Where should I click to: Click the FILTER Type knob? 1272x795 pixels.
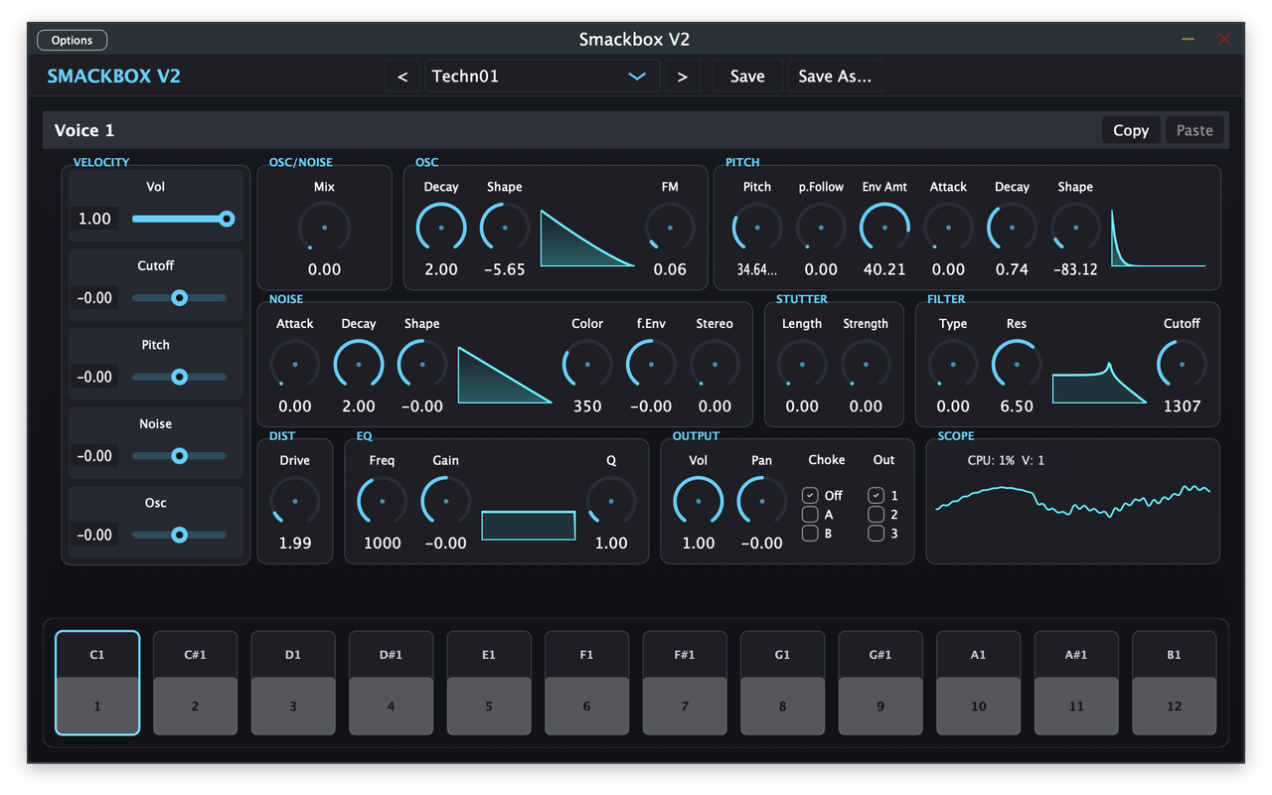pos(953,365)
